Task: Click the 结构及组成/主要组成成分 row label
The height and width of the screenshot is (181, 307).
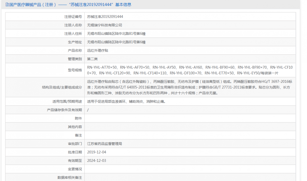Action: pos(62,87)
